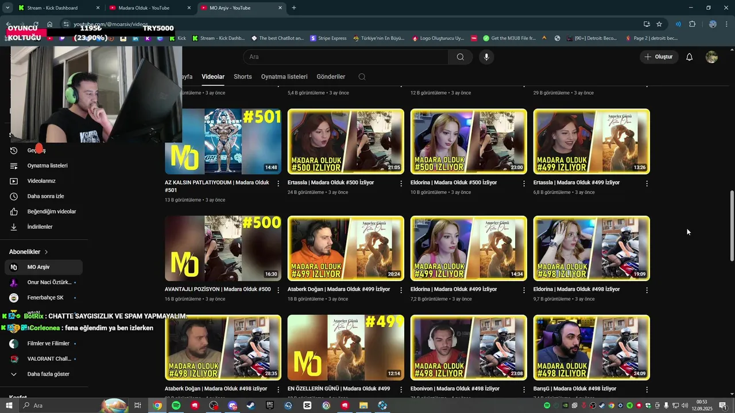Viewport: 735px width, 413px height.
Task: Open options menu for Eldorina #499 İzliyor video
Action: coord(524,290)
